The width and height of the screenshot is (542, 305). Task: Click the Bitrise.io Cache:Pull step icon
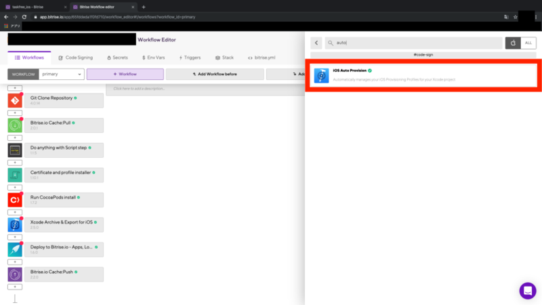point(15,125)
